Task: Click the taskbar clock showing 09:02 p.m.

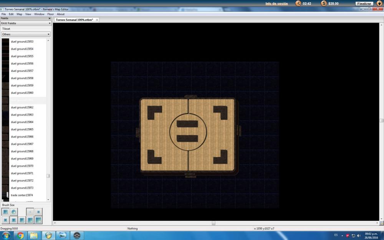Action: [371, 236]
